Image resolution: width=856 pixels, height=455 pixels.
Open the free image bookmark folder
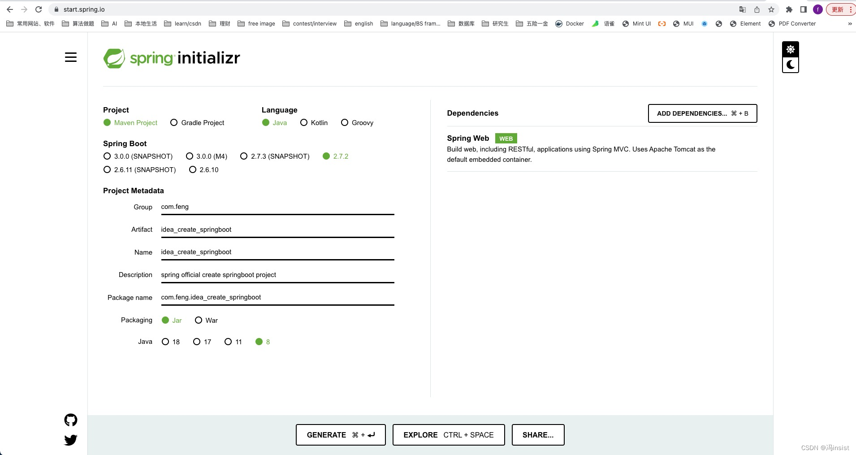pos(256,24)
